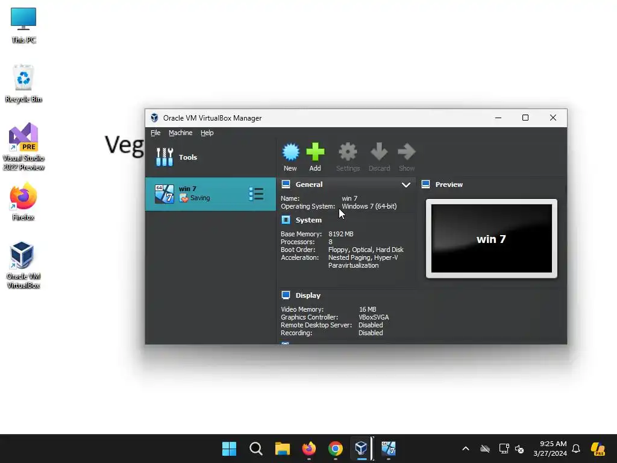Click the System section header
This screenshot has height=463, width=617.
[308, 220]
